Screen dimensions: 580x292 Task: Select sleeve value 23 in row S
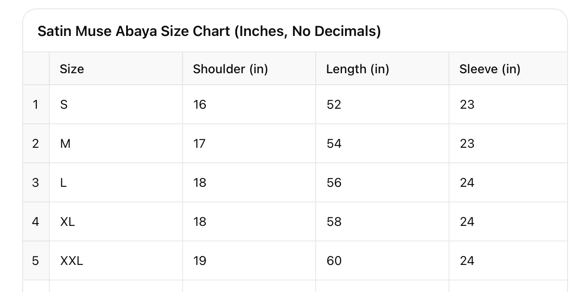(x=467, y=105)
